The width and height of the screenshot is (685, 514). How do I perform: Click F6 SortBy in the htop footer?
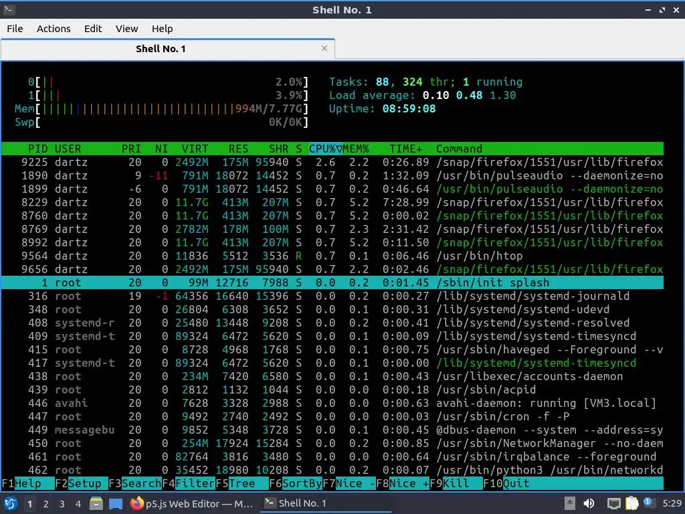(296, 483)
